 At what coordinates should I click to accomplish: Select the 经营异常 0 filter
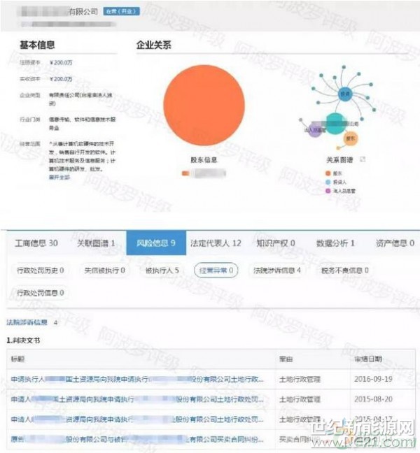tap(216, 270)
